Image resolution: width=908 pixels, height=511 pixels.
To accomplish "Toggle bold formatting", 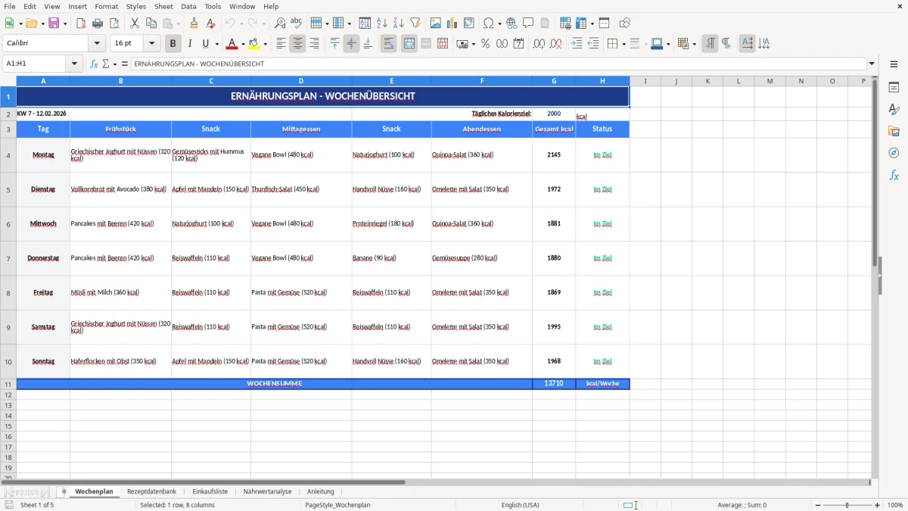I will coord(173,44).
